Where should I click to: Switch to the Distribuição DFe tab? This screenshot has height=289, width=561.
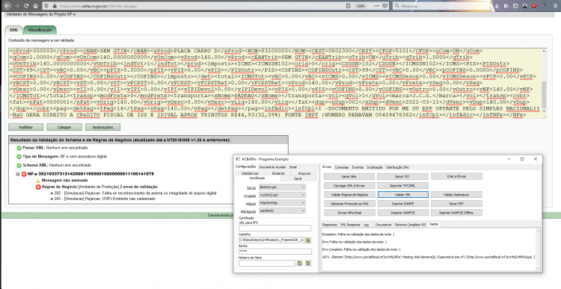pos(397,167)
